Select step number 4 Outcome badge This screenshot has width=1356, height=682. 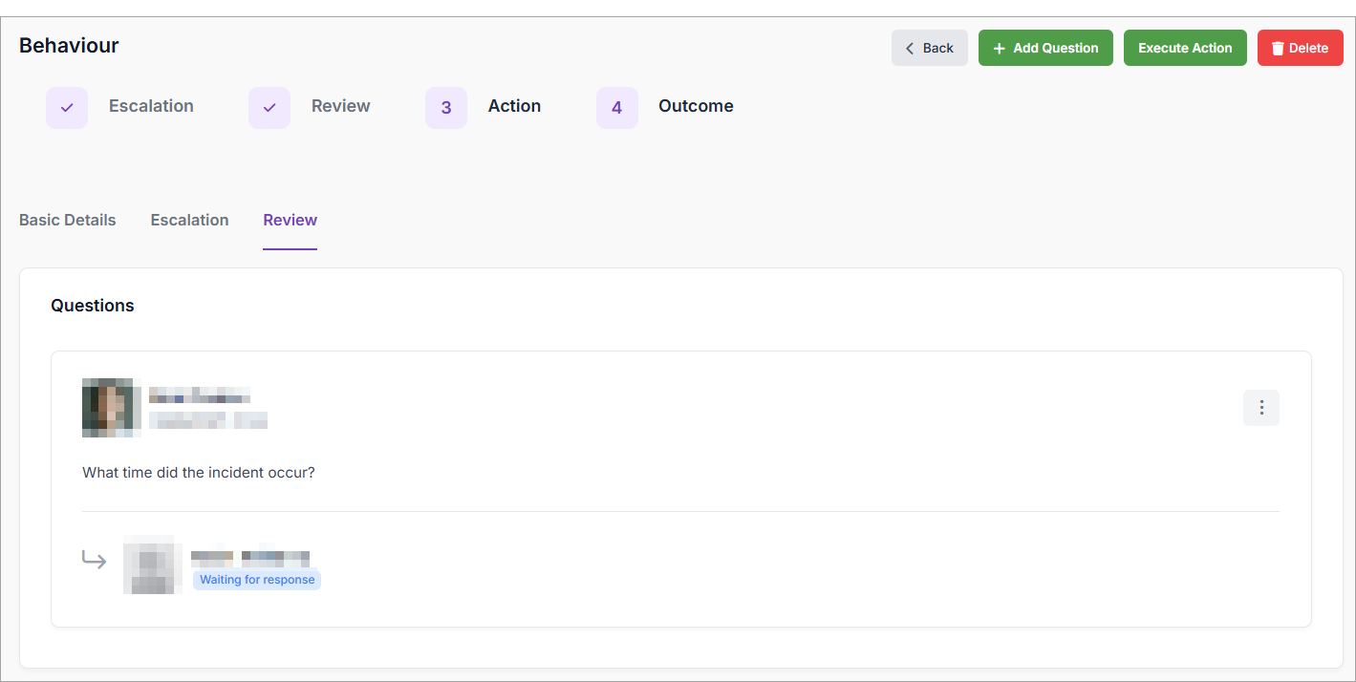point(617,108)
